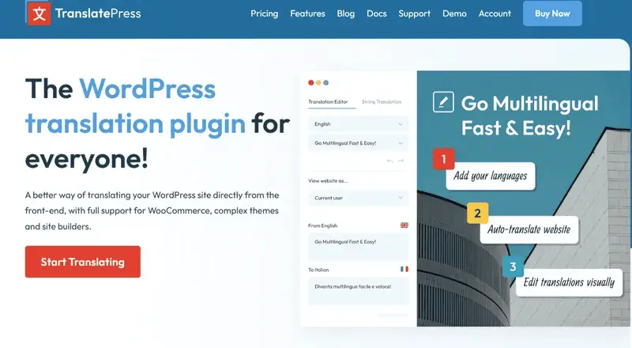Go to the Features menu item
The width and height of the screenshot is (632, 348).
tap(307, 13)
